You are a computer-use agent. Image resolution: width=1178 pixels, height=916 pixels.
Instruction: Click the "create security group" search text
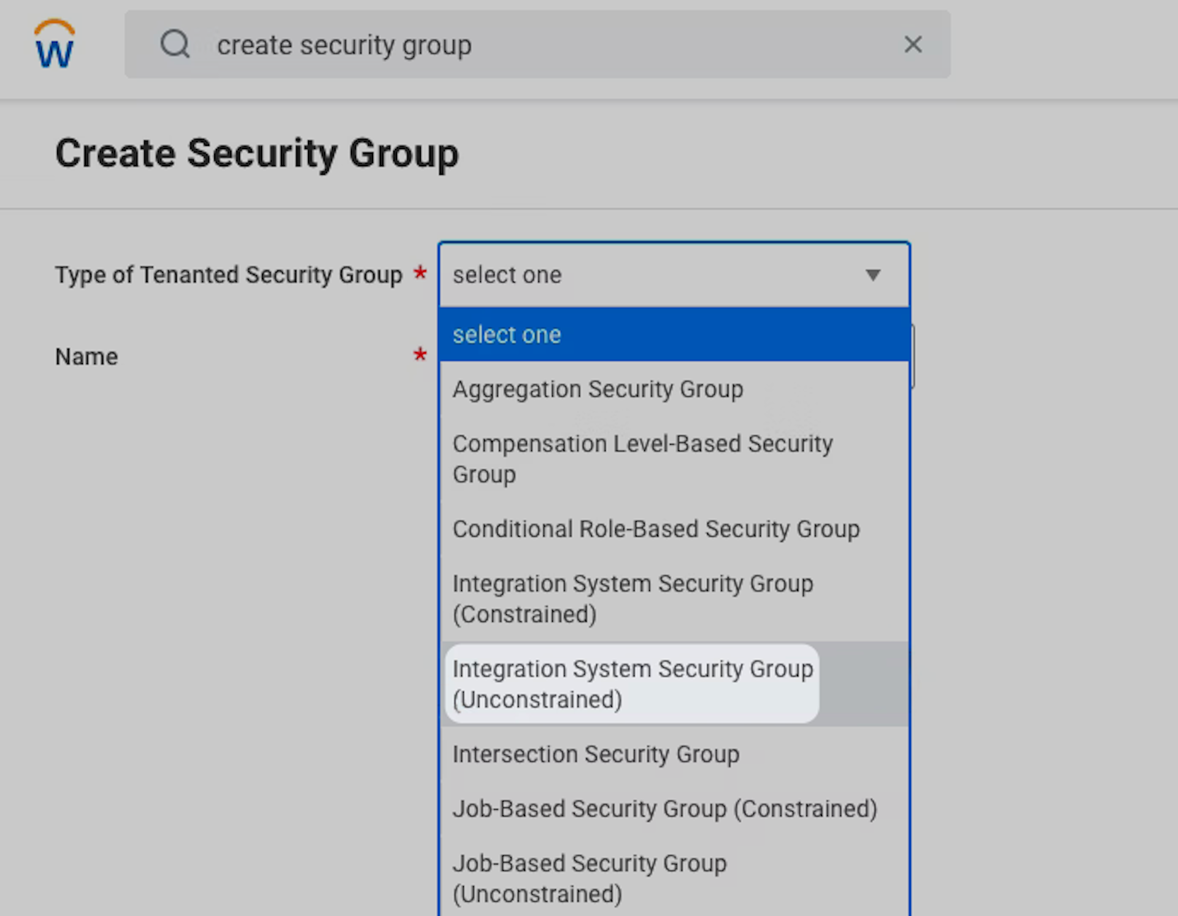click(x=344, y=45)
